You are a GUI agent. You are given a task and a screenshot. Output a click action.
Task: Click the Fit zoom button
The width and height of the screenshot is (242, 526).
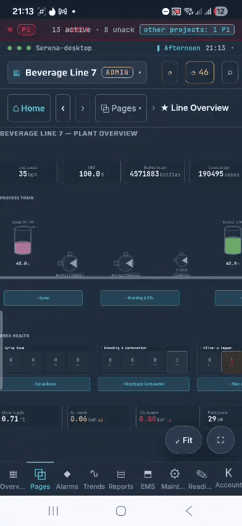[x=183, y=440]
